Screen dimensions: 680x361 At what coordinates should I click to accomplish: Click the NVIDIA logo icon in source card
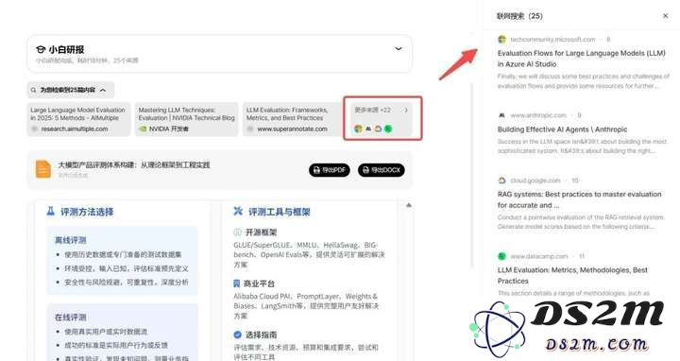[143, 129]
